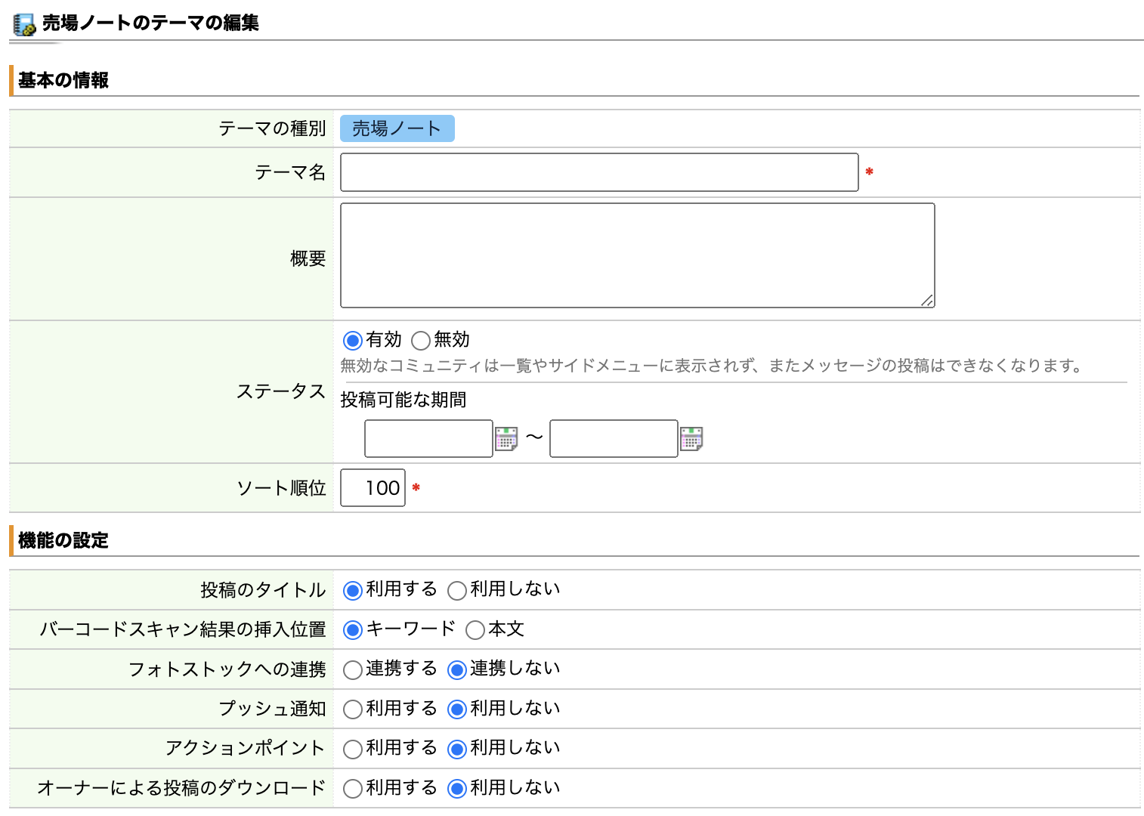The width and height of the screenshot is (1144, 816).
Task: Click the 無効なコミュニティ explanatory note text
Action: (x=713, y=366)
